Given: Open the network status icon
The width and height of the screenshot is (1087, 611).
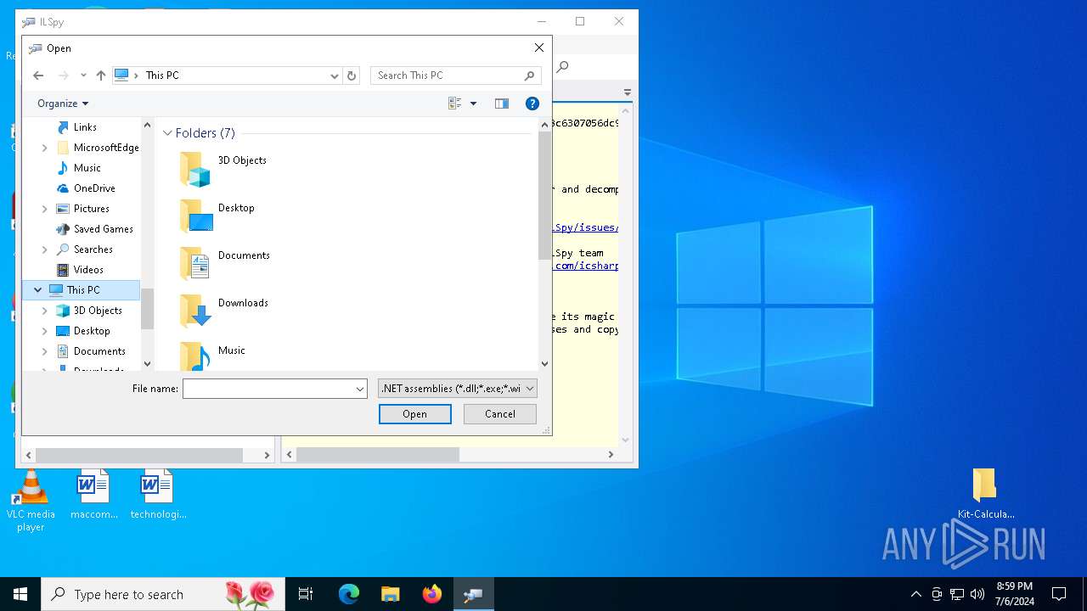Looking at the screenshot, I should [x=957, y=594].
